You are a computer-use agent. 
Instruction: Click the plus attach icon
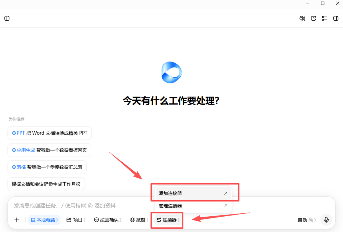tap(17, 220)
